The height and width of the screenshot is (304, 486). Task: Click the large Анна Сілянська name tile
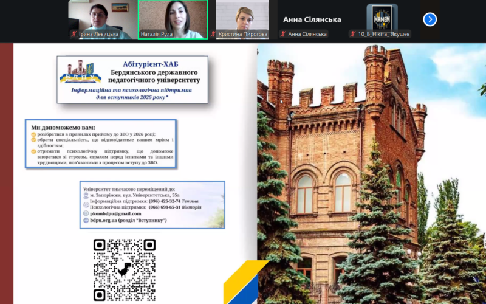(x=312, y=19)
